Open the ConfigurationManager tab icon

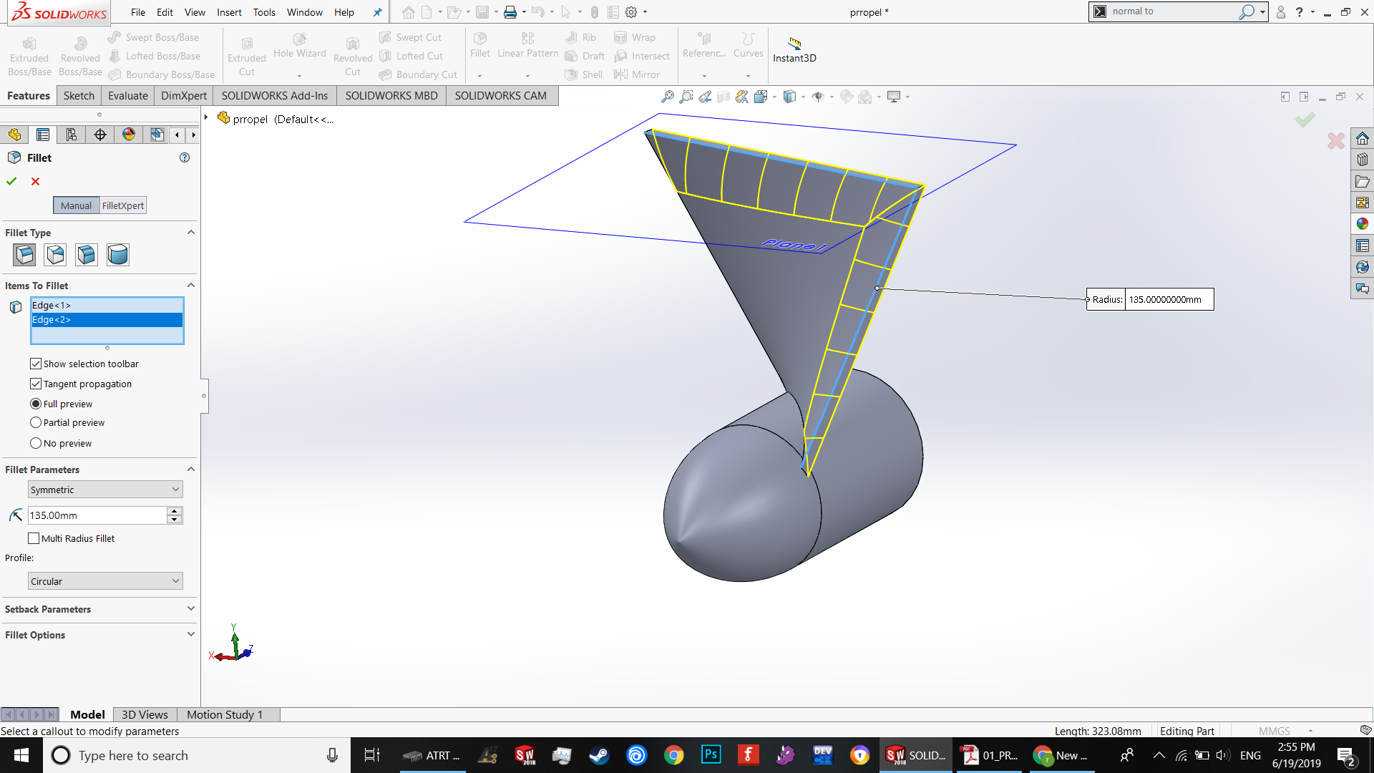click(72, 135)
